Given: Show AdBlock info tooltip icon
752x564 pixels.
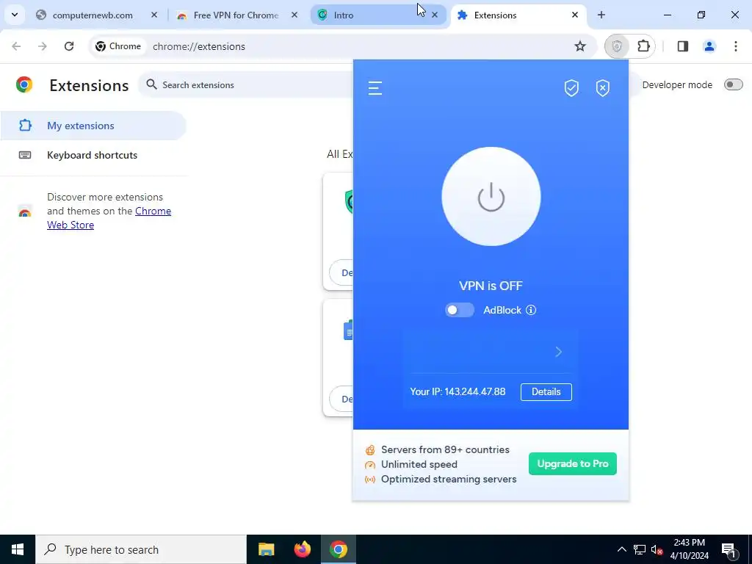Looking at the screenshot, I should tap(531, 310).
